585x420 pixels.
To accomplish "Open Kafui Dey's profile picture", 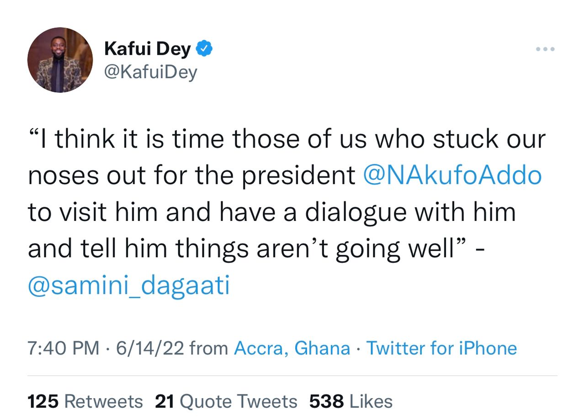I will 60,60.
